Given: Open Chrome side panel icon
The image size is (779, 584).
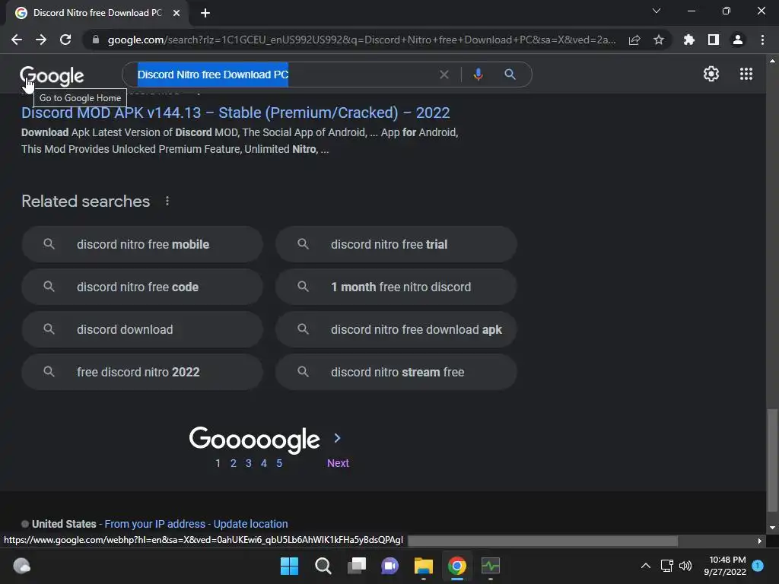Looking at the screenshot, I should (714, 40).
